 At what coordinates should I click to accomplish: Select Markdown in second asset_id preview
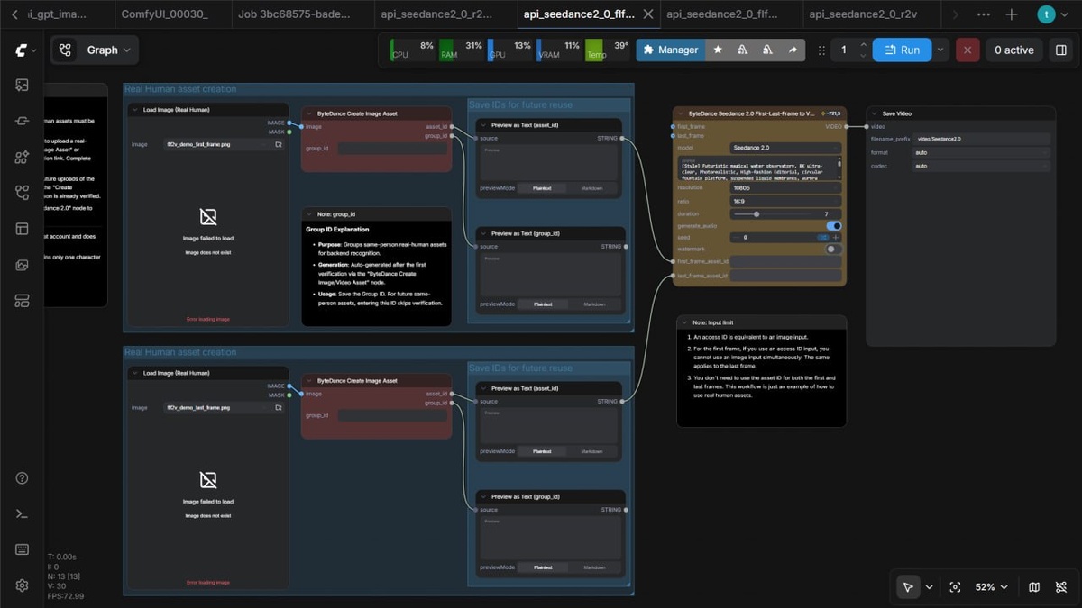pos(591,451)
